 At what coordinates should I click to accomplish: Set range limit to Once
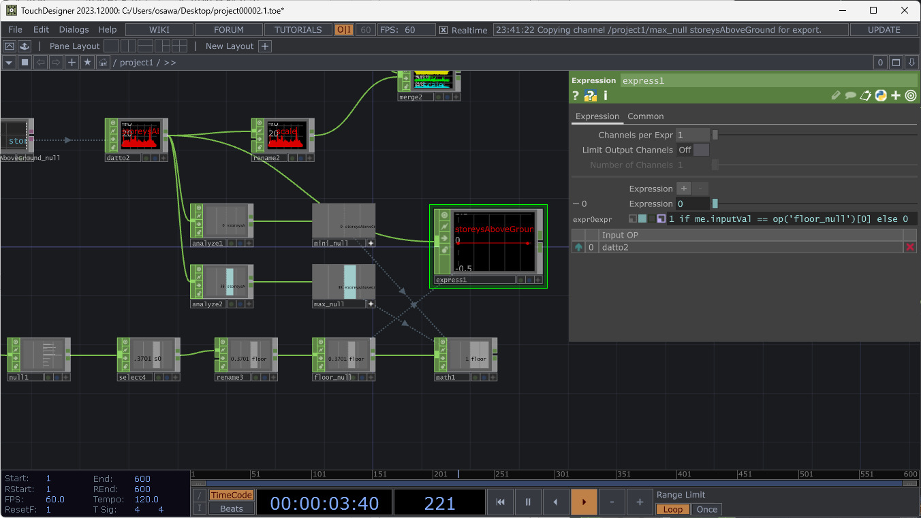(707, 509)
